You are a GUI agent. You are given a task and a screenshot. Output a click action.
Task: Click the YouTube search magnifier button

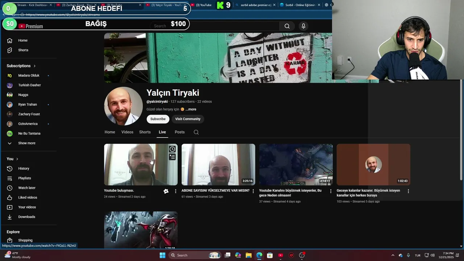point(287,26)
